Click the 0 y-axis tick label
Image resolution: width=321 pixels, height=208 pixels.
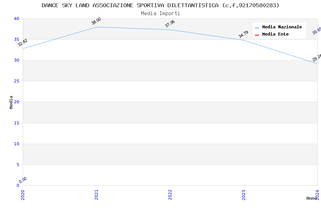[x=18, y=185]
